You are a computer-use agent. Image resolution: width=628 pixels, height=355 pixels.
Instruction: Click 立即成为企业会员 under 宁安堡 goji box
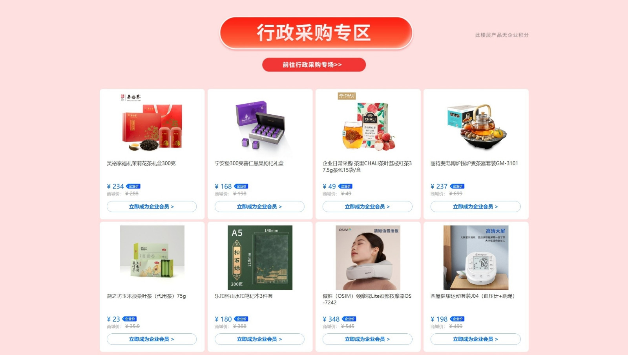click(x=259, y=207)
